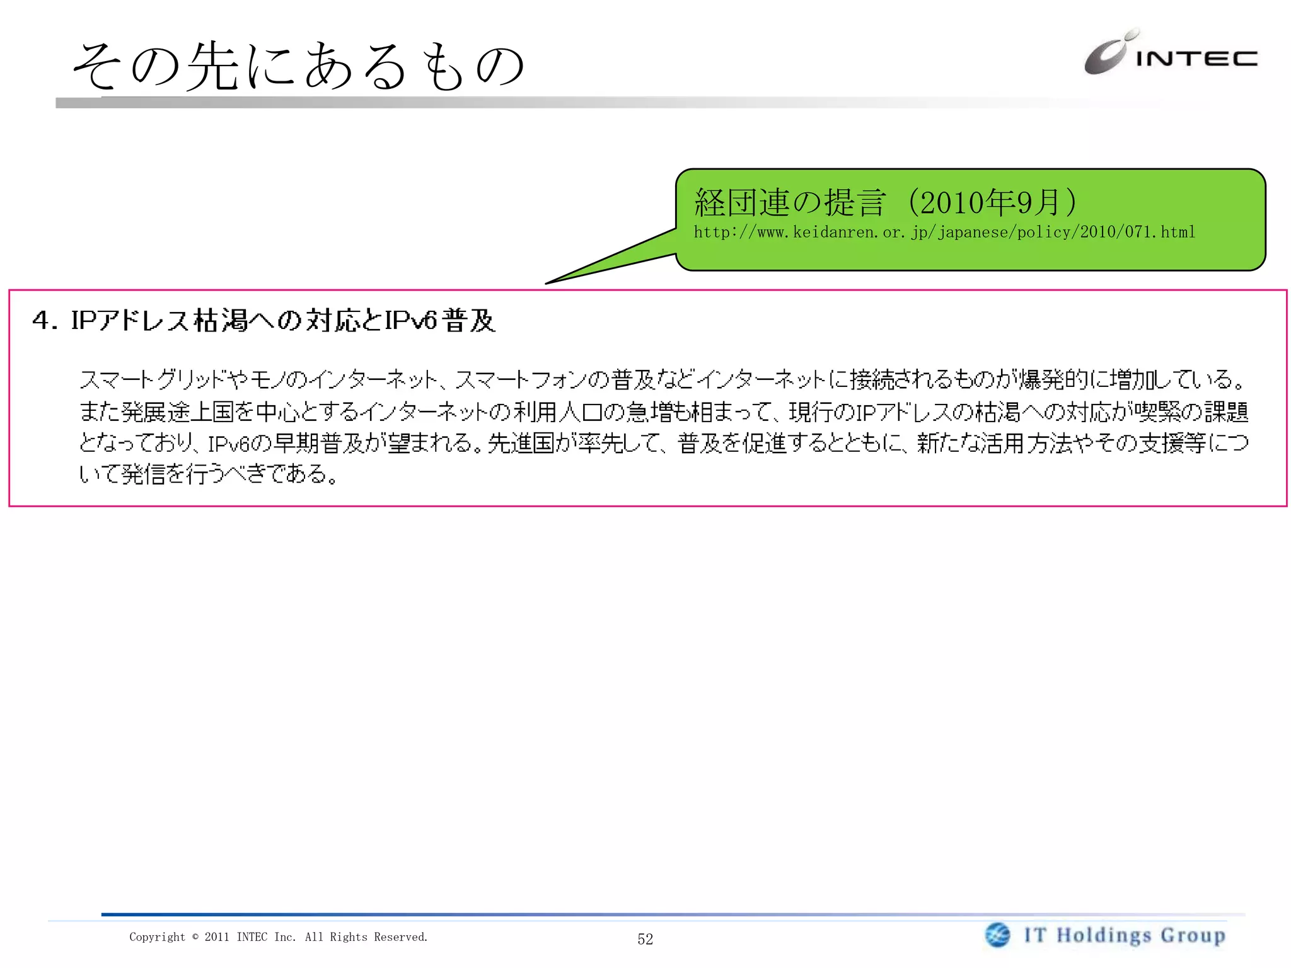1291x968 pixels.
Task: Click the copyright notice 2011 INTEC Inc.
Action: tap(279, 937)
